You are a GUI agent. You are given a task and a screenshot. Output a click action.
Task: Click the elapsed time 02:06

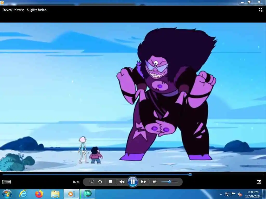[77, 182]
